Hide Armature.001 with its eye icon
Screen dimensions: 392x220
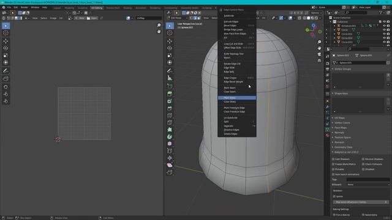tap(384, 26)
